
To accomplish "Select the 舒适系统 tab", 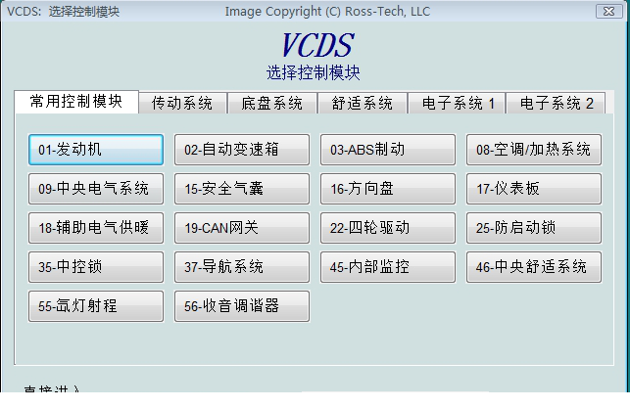I will coord(363,103).
